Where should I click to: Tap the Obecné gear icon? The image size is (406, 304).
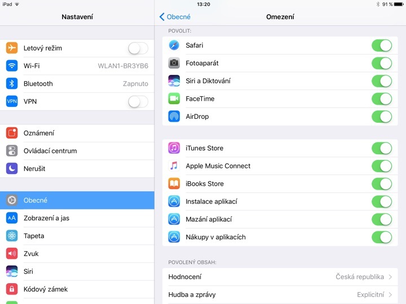pyautogui.click(x=12, y=200)
